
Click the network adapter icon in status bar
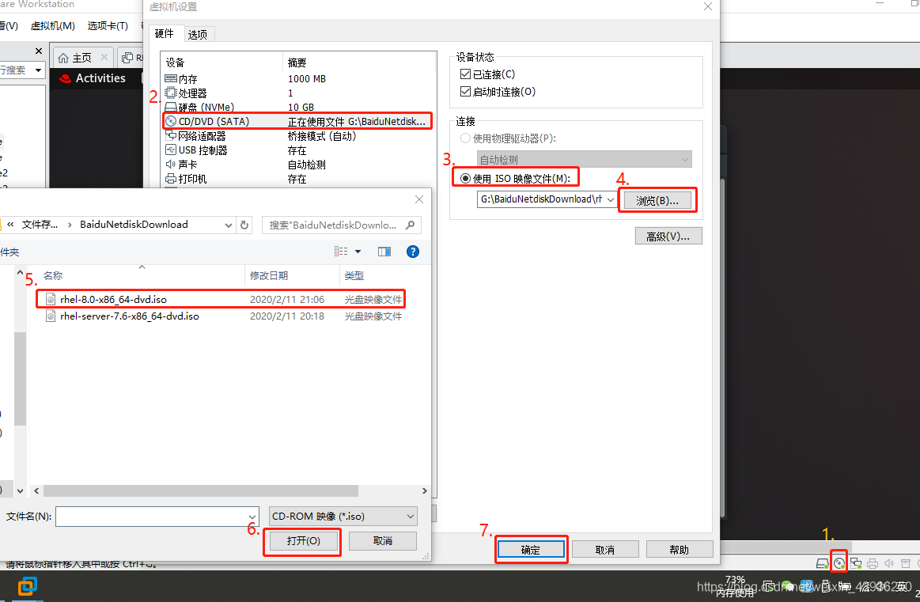855,562
